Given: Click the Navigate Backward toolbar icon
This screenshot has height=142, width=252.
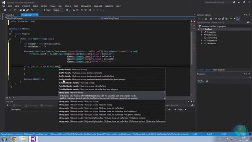Looking at the screenshot, I should click(5, 10).
